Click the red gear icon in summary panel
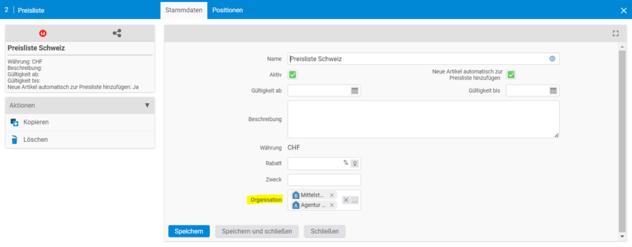632x247 pixels. [x=43, y=33]
